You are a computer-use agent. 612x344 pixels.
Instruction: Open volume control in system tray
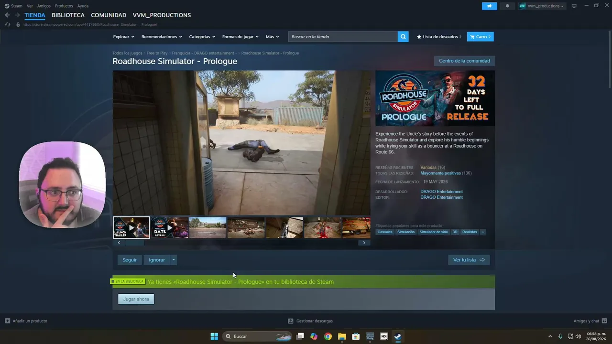coord(578,336)
